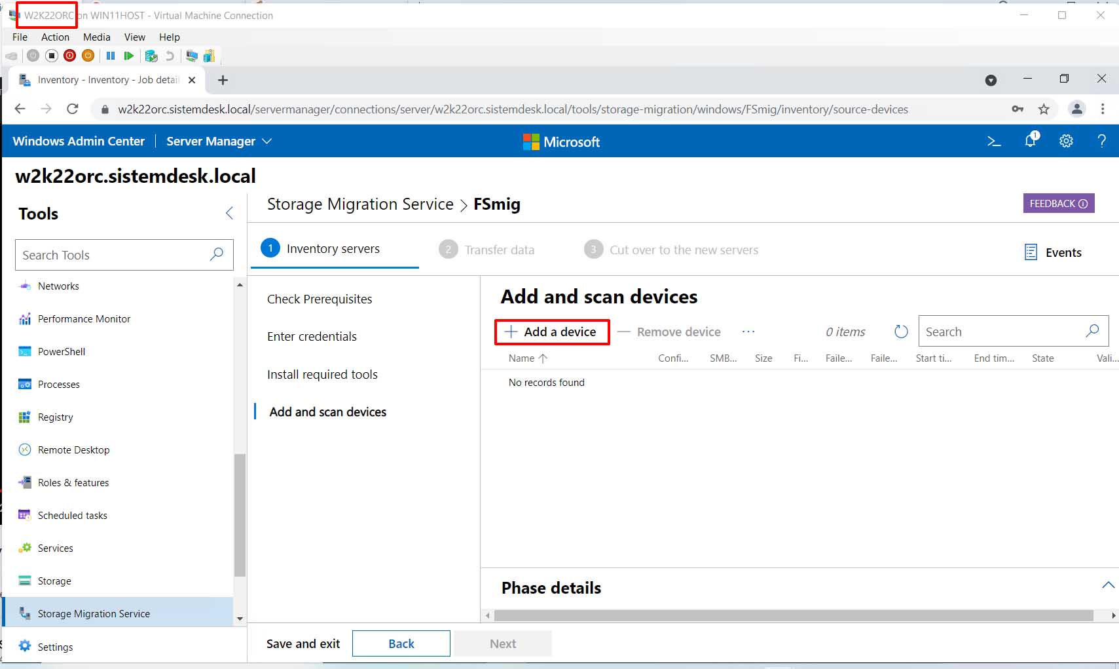Go back in the browser
This screenshot has height=669, width=1119.
(20, 109)
